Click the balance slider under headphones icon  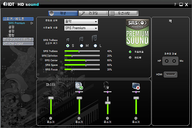pos(108,92)
